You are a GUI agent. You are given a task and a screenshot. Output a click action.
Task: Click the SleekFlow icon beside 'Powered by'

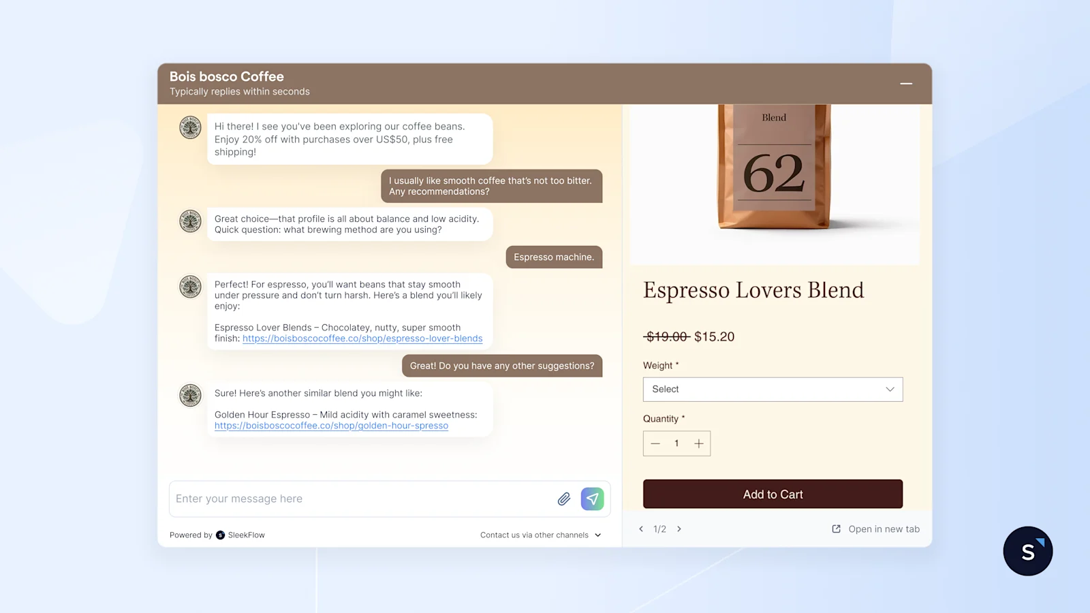coord(218,535)
